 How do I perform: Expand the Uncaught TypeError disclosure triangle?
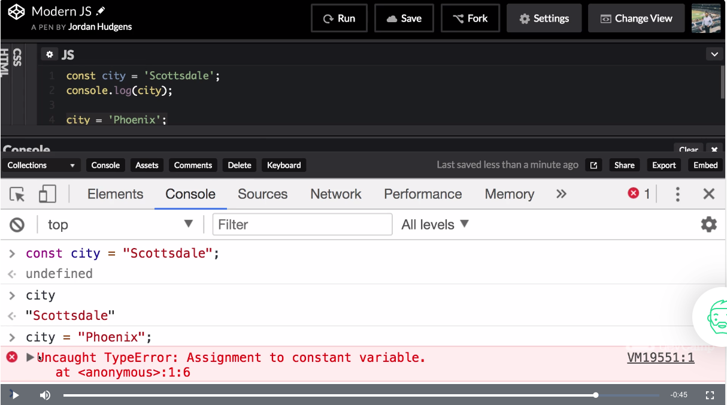30,358
